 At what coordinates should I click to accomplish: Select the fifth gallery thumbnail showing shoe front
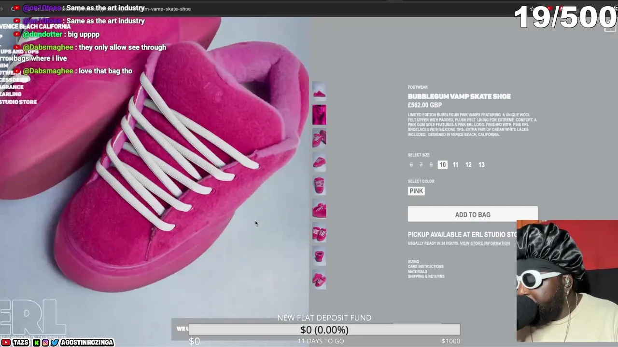[319, 186]
